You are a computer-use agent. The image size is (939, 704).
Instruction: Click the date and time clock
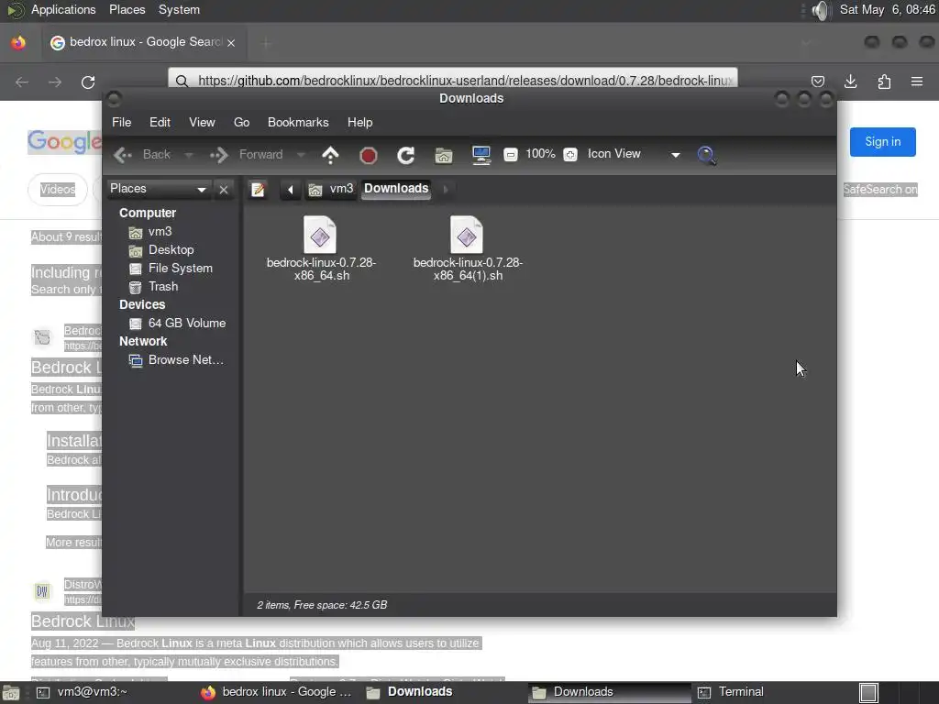tap(887, 10)
